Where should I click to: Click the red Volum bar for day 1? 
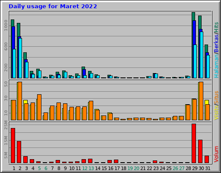pos(13,145)
